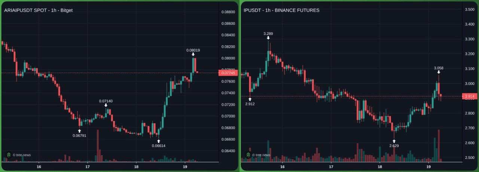Viewport: 479px width, 172px height.
Task: Open the © tree.news link on the Binance chart
Action: click(x=261, y=155)
